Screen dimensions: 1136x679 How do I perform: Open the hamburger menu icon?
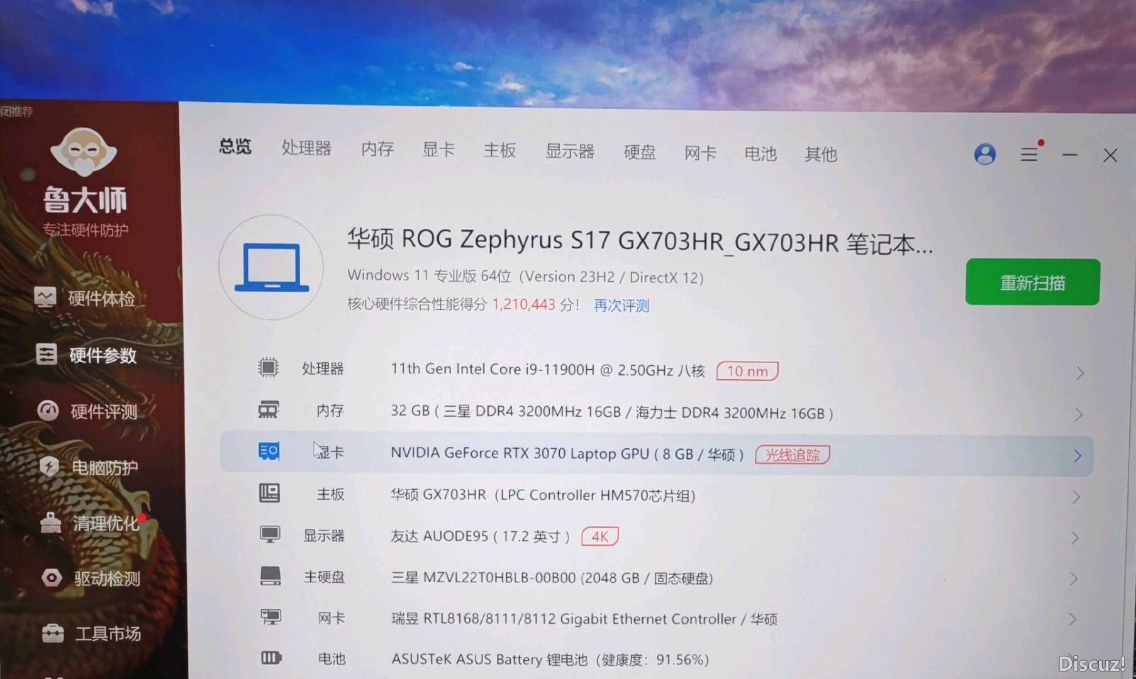click(x=1030, y=154)
